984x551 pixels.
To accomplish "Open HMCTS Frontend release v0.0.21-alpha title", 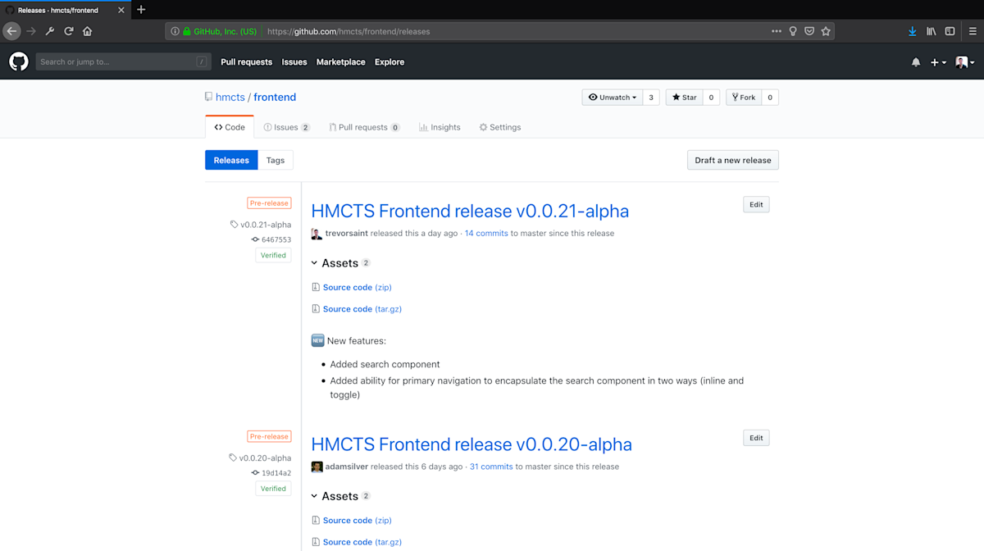I will point(470,211).
